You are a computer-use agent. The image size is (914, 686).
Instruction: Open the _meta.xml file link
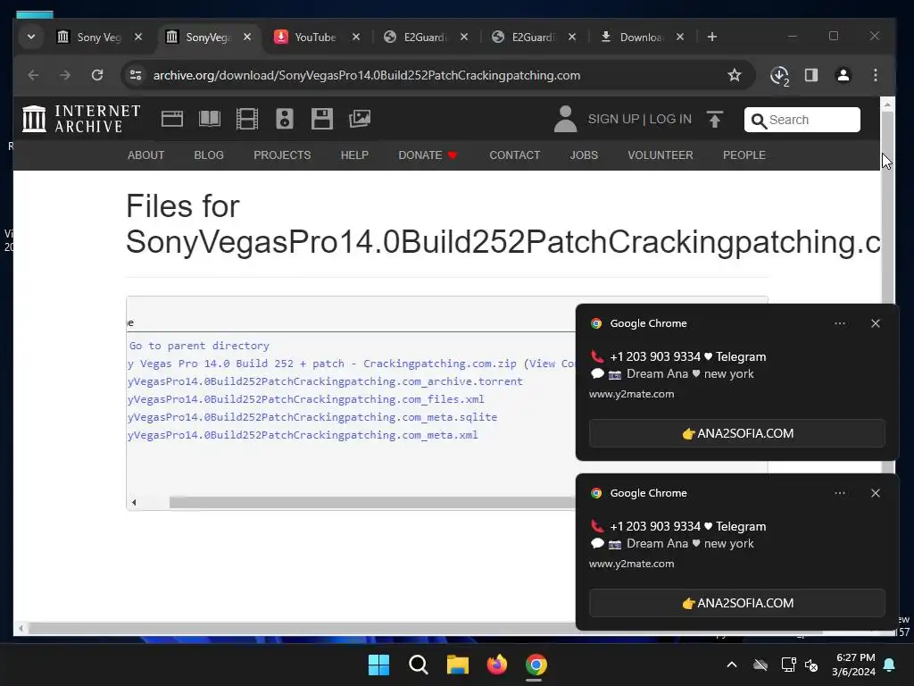[x=303, y=435]
